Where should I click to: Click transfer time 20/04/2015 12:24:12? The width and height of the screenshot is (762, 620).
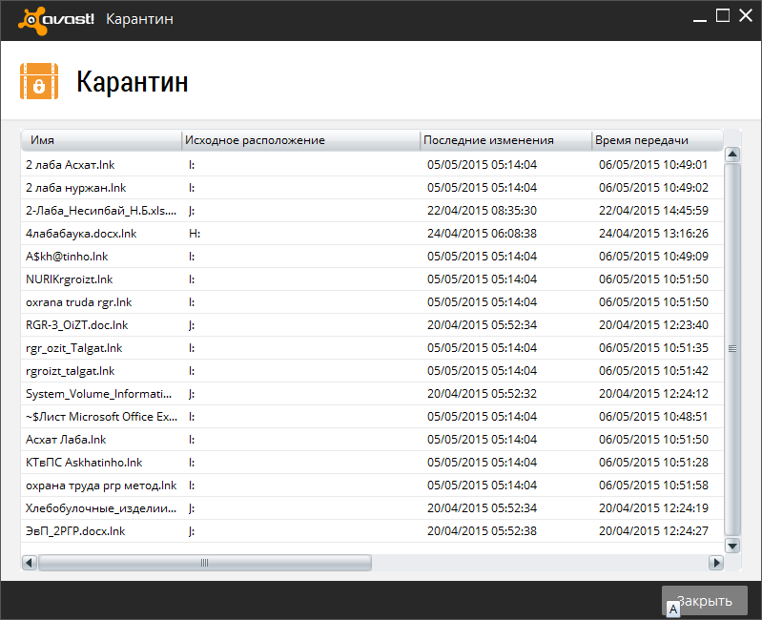coord(653,394)
